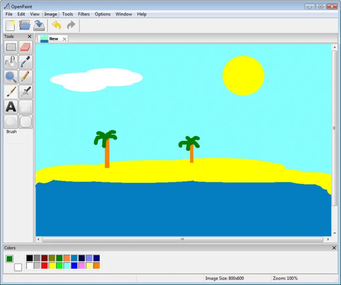The width and height of the screenshot is (341, 285).
Task: Click the vertical scrollbar thumb
Action: [334, 128]
